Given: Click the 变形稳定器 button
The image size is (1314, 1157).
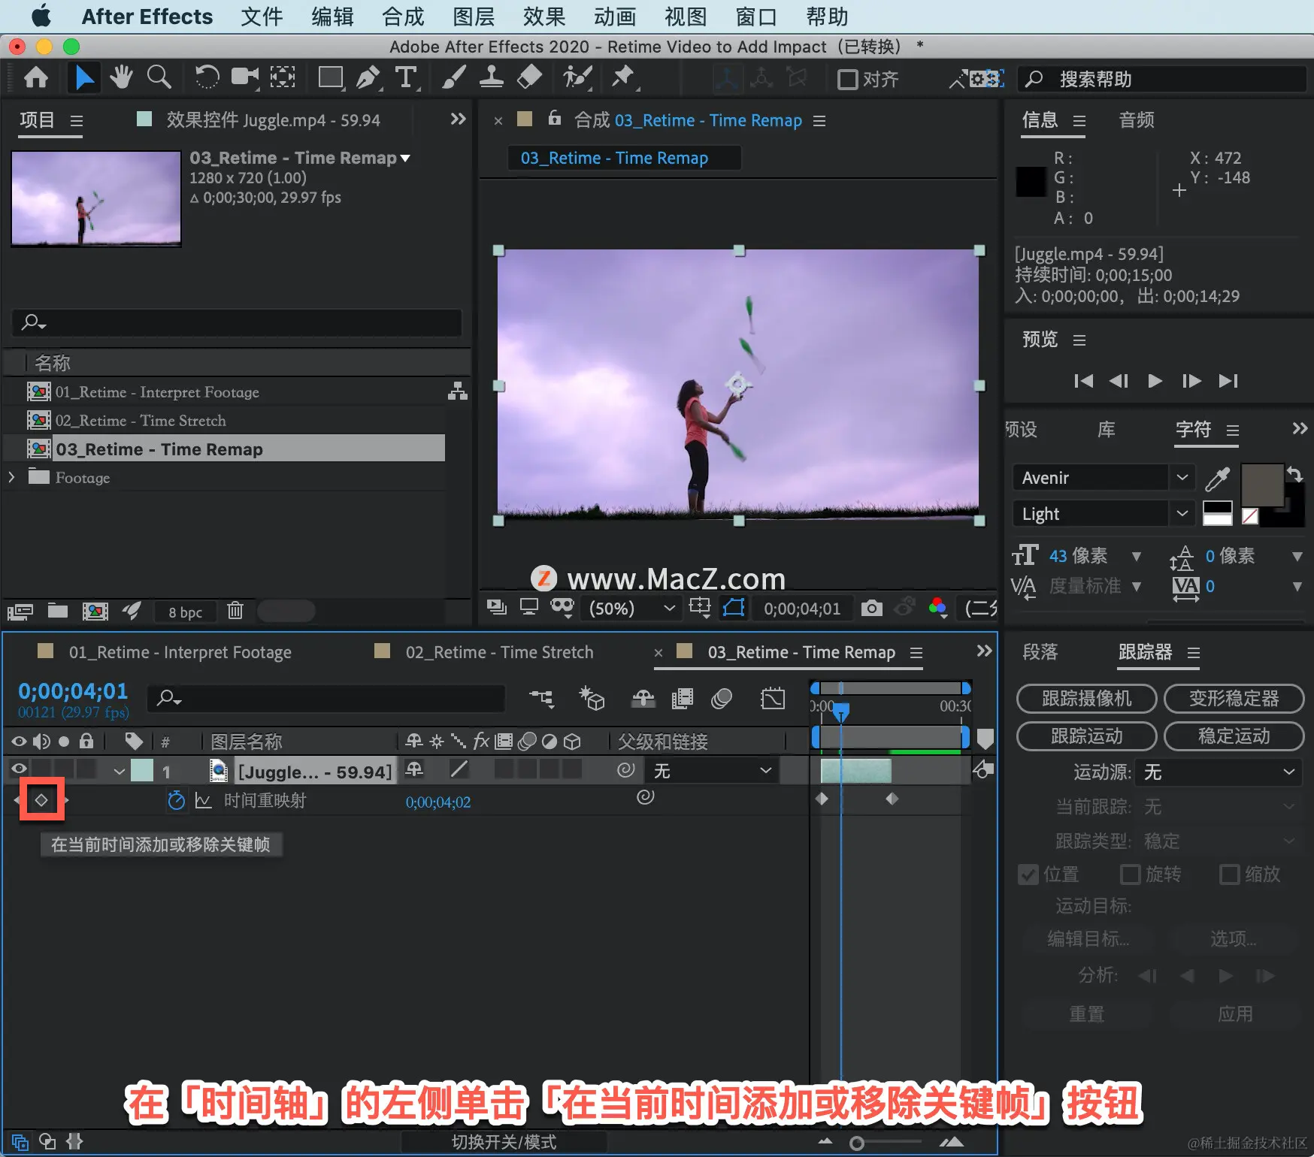Looking at the screenshot, I should click(x=1234, y=699).
